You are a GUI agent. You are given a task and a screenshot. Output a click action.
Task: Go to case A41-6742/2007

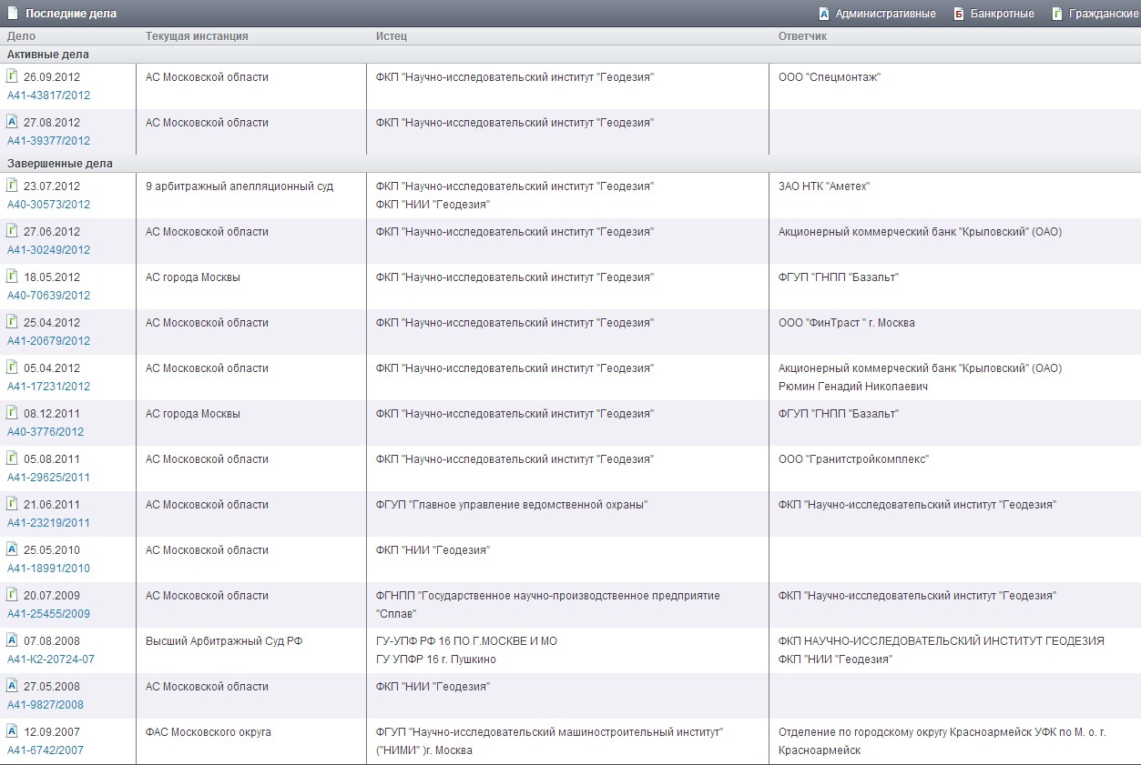(x=46, y=750)
